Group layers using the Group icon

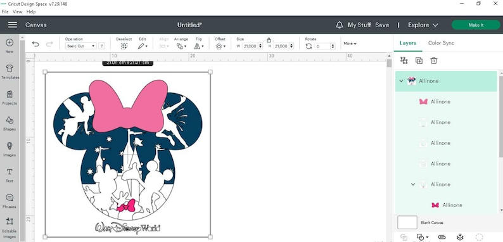click(x=404, y=60)
